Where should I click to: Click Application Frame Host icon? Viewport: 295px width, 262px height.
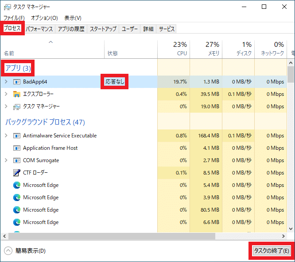pos(17,148)
